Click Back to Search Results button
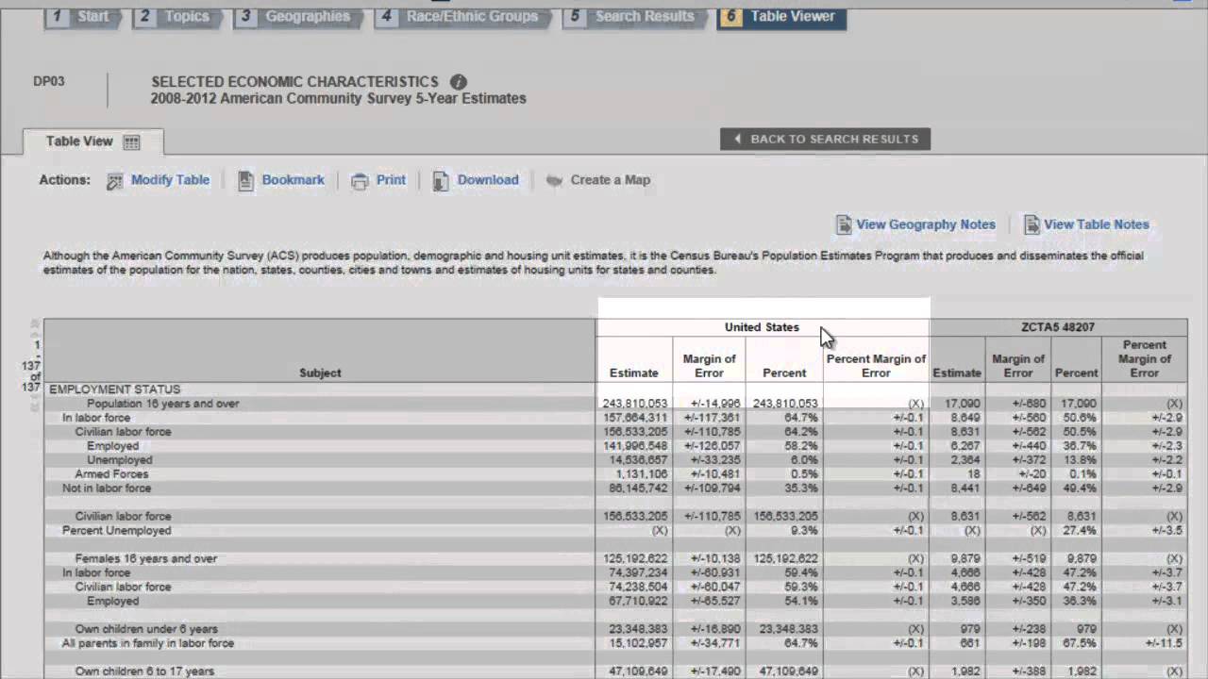 coord(825,139)
